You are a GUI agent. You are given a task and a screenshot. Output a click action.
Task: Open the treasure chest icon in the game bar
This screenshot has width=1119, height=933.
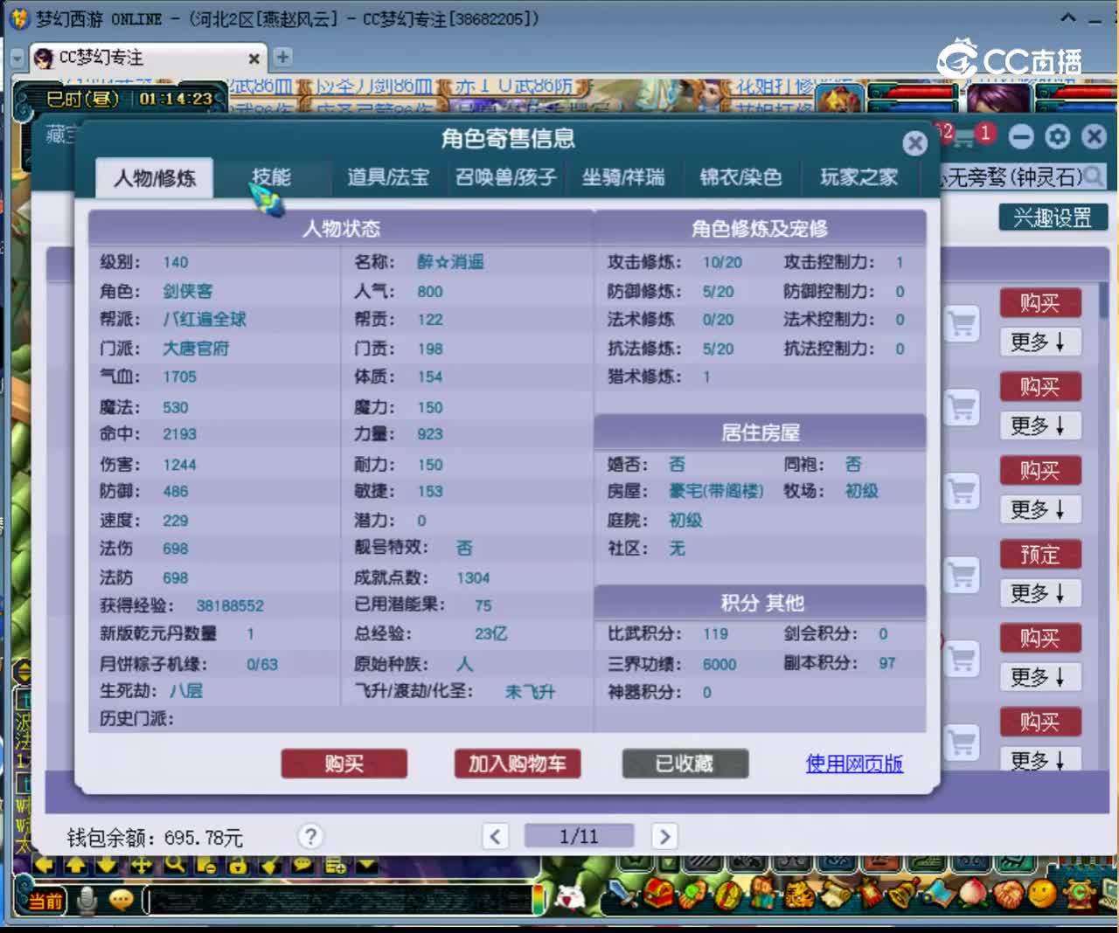pyautogui.click(x=659, y=895)
